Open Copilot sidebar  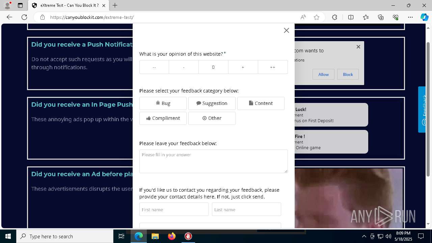click(424, 17)
